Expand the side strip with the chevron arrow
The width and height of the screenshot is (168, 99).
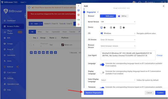click(78, 6)
